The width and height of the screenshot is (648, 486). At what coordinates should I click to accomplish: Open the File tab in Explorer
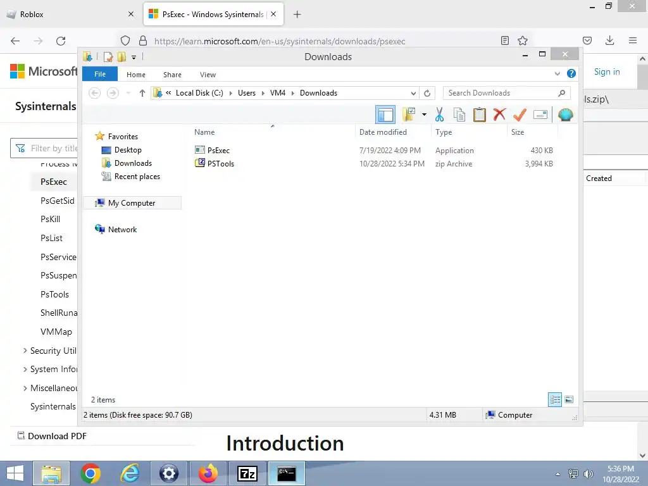(x=100, y=74)
